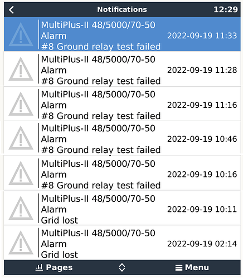Click the 12:29 clock in header
The height and width of the screenshot is (278, 243).
click(226, 9)
